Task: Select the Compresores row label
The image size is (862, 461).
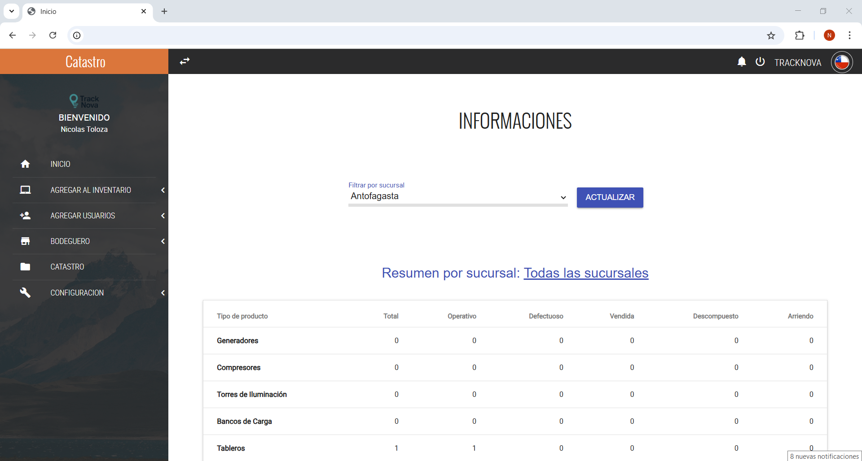Action: (238, 368)
